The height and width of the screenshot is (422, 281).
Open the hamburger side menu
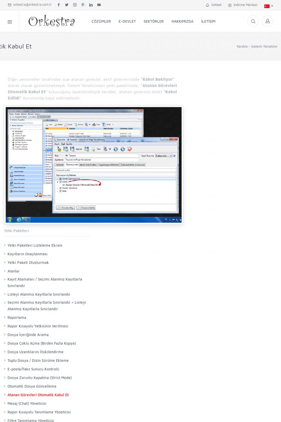(x=9, y=21)
